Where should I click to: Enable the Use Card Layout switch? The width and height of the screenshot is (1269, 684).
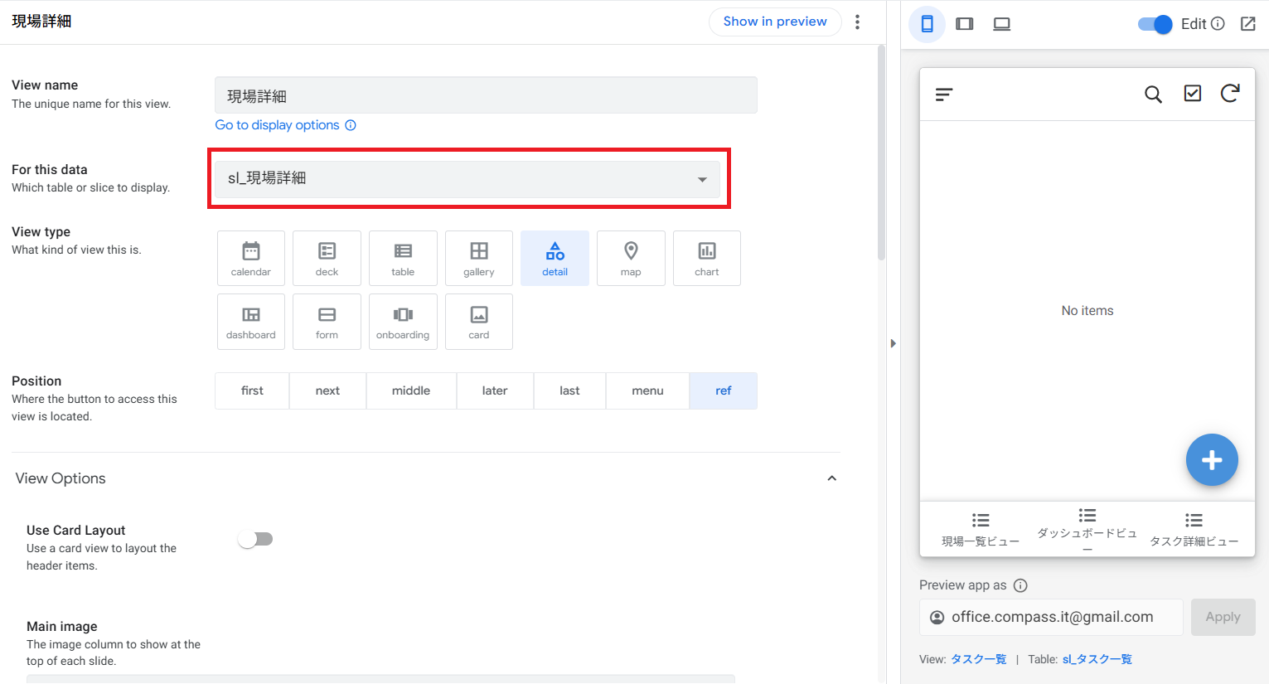coord(255,540)
